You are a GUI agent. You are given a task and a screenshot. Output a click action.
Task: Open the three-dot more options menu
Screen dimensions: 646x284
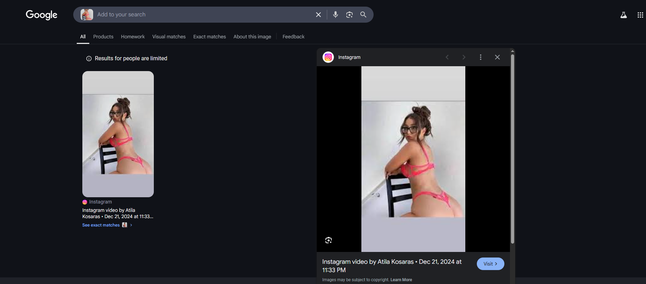tap(481, 57)
